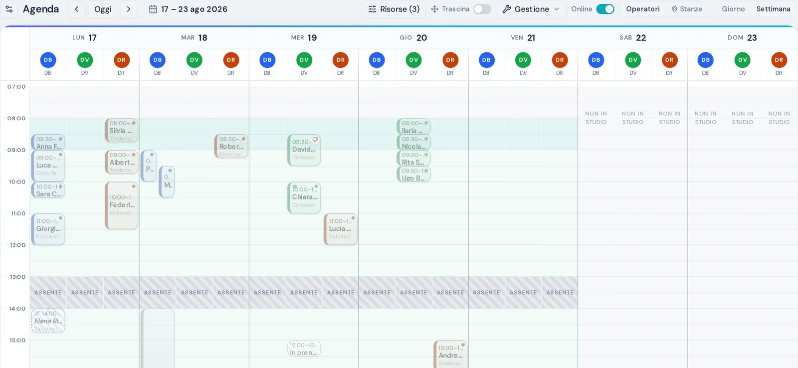Switch to the Settimana view
Viewport: 798px width, 368px height.
pyautogui.click(x=773, y=9)
